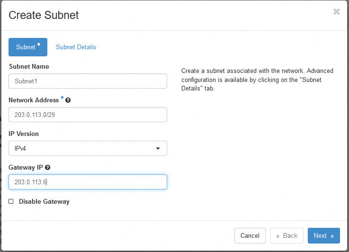The height and width of the screenshot is (252, 349).
Task: Open the IP Version dropdown showing IPv4
Action: [x=88, y=148]
